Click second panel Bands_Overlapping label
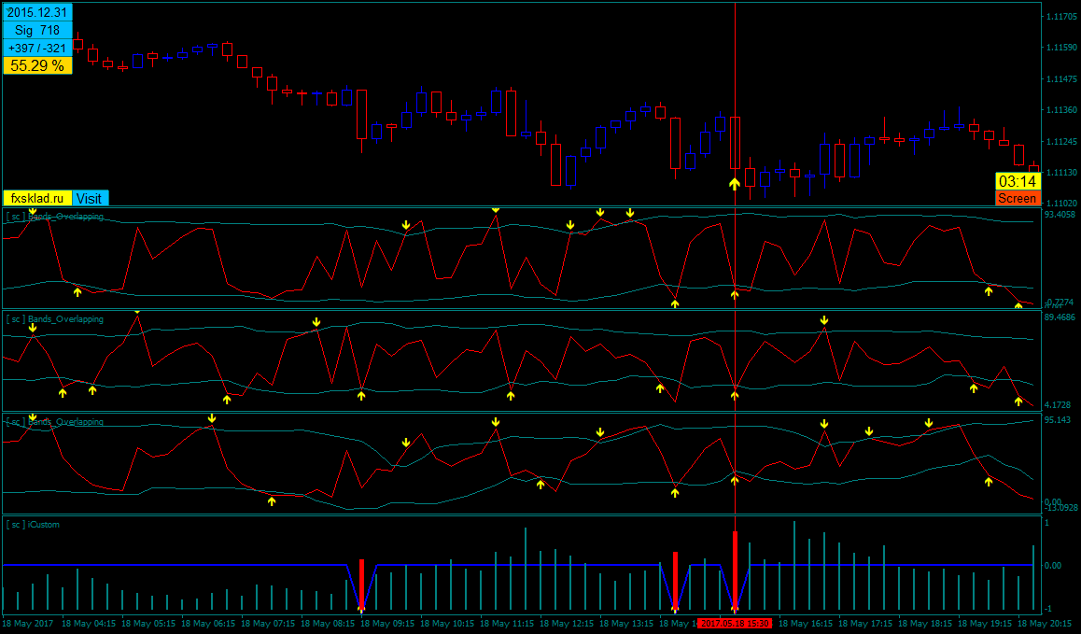The image size is (1081, 634). [55, 319]
